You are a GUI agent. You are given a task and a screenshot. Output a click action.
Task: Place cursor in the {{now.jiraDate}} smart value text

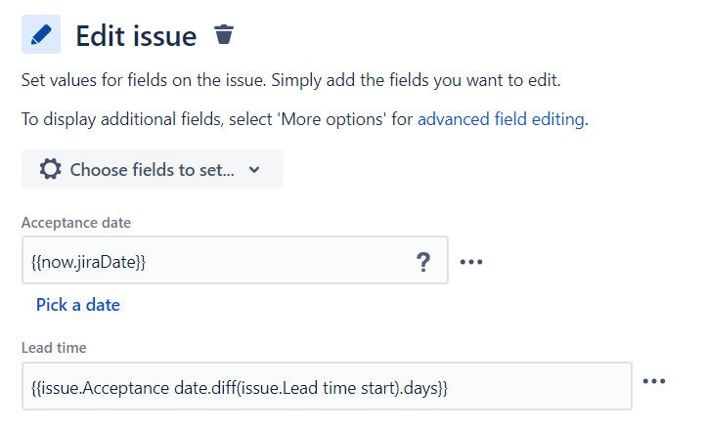pyautogui.click(x=88, y=262)
